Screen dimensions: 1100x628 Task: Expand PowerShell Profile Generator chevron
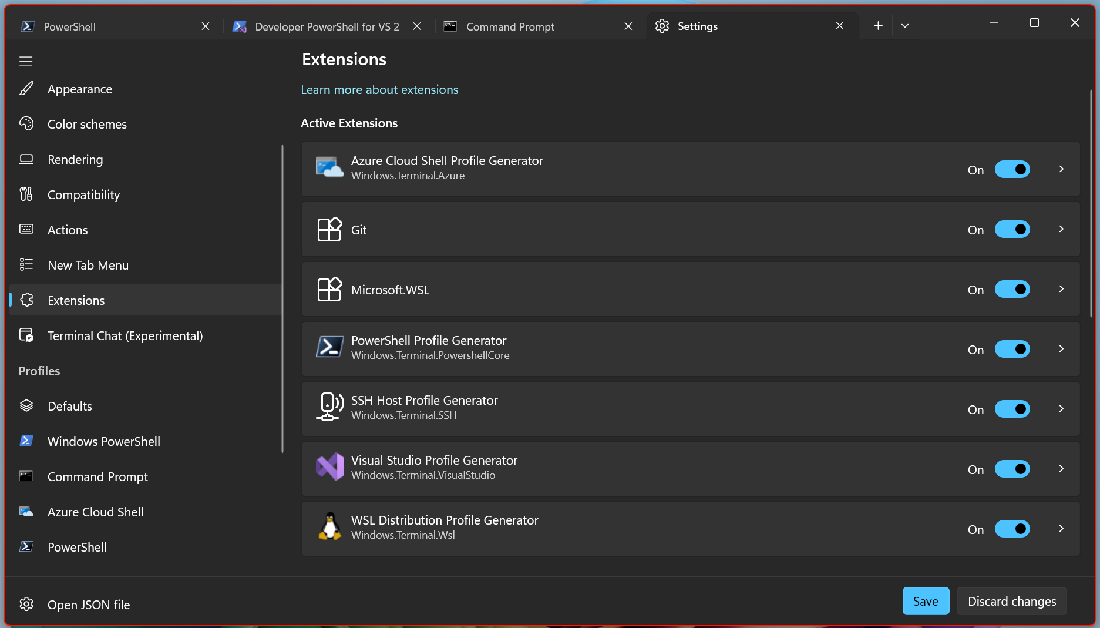point(1061,349)
